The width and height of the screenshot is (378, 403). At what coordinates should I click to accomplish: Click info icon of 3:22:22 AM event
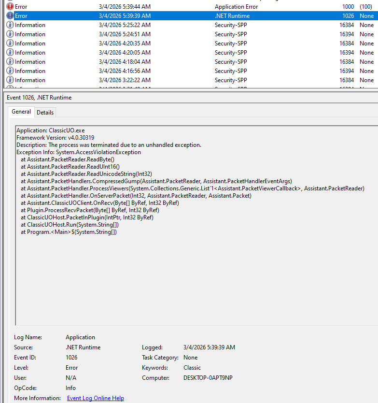10,80
